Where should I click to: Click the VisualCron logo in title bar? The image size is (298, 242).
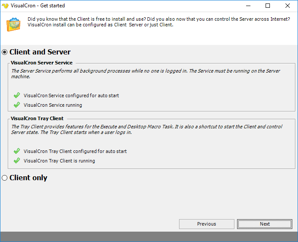click(x=5, y=6)
